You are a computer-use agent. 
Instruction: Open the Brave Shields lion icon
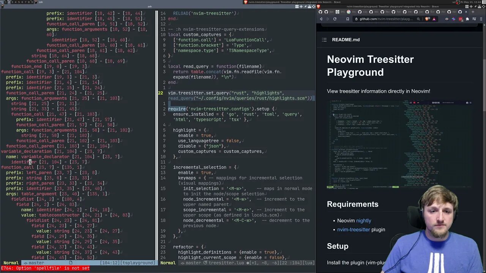pos(427,19)
